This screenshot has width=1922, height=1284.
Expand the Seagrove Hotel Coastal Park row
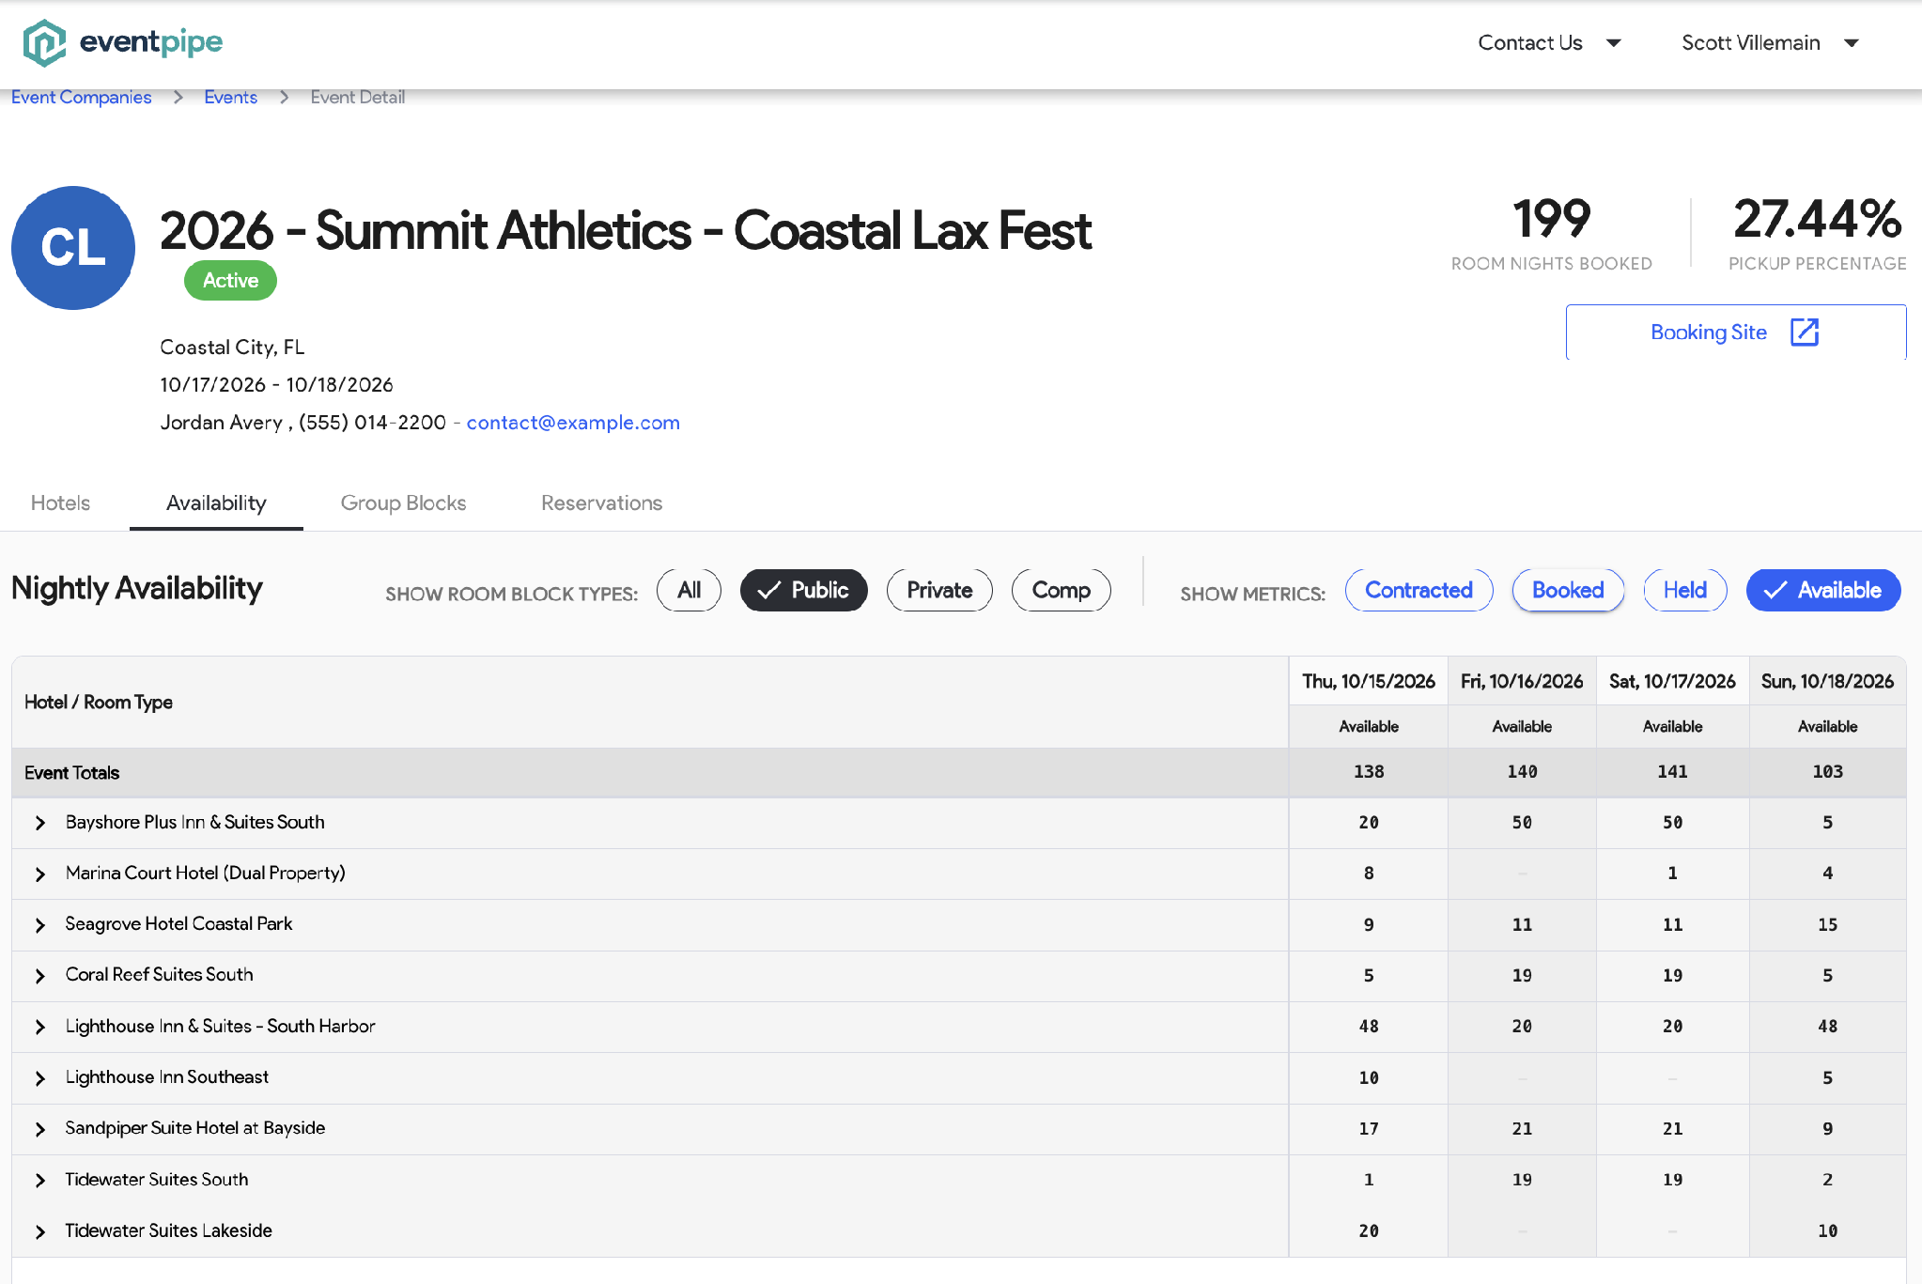[40, 925]
